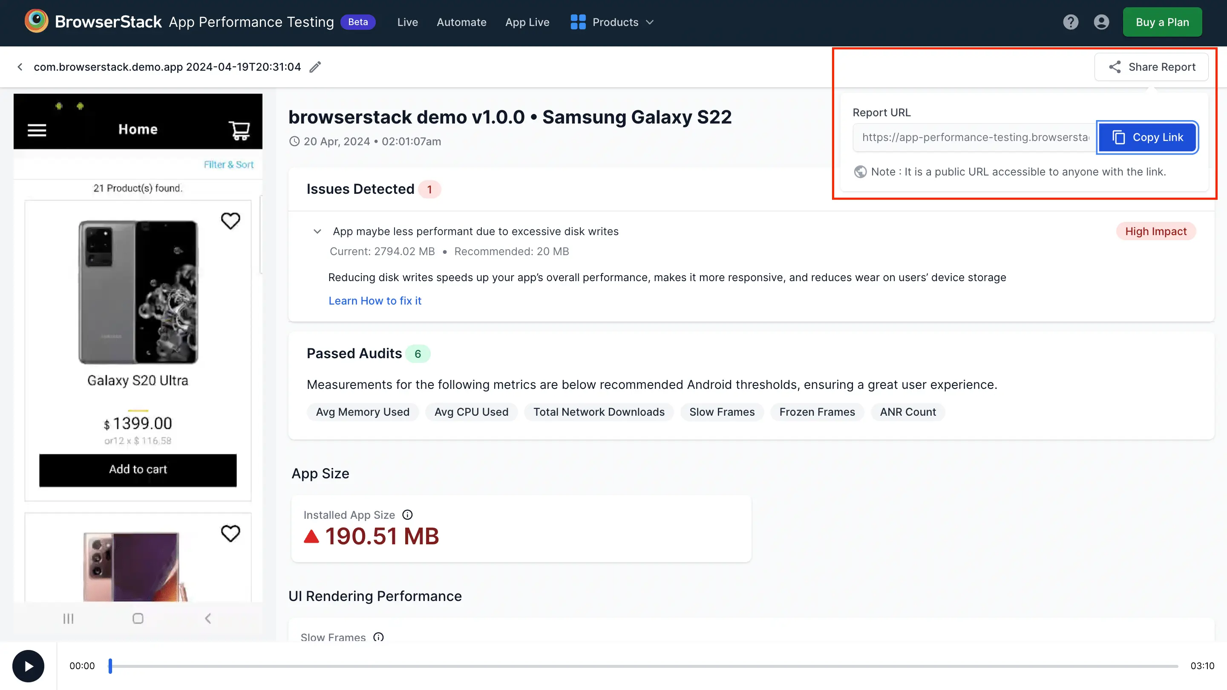
Task: Click the Slow Frames info icon
Action: pyautogui.click(x=378, y=637)
